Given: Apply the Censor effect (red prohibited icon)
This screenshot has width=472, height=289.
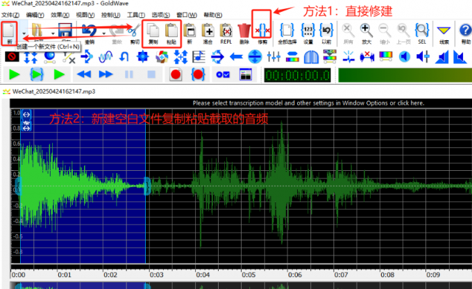Looking at the screenshot, I should click(x=12, y=57).
